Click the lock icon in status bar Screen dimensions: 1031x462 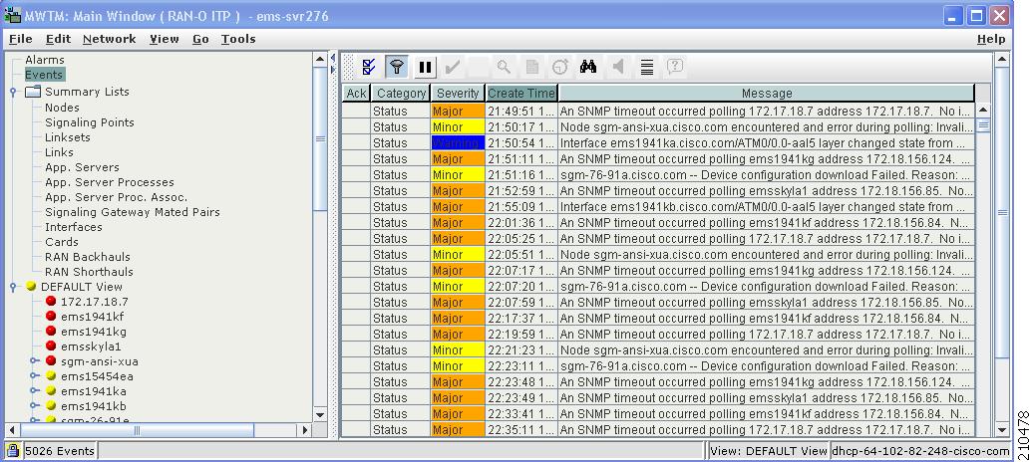point(13,451)
